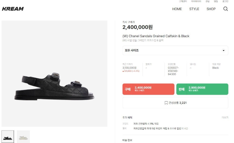Go to the HOME menu

coord(177,9)
